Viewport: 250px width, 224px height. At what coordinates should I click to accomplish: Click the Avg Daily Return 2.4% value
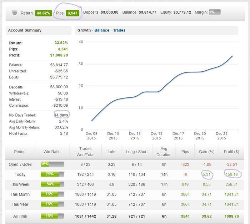pos(64,121)
